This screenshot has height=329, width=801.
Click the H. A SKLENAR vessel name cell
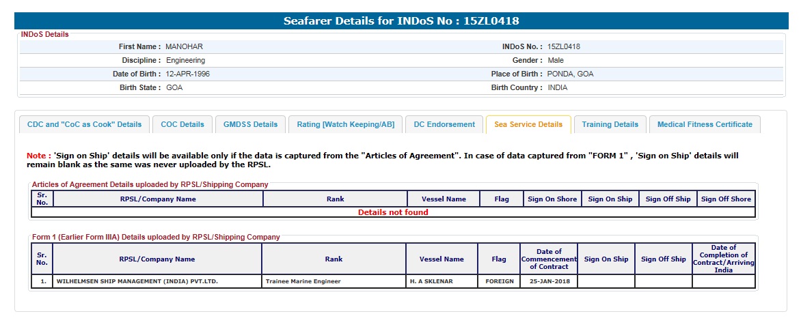(x=431, y=281)
